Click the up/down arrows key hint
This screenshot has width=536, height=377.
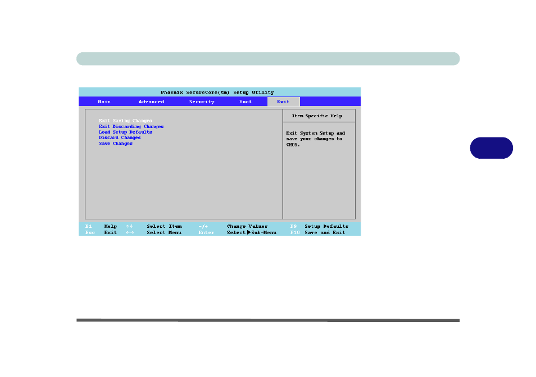(130, 226)
